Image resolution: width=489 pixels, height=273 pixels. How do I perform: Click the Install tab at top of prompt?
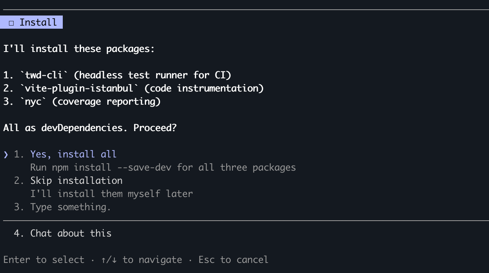pyautogui.click(x=31, y=22)
